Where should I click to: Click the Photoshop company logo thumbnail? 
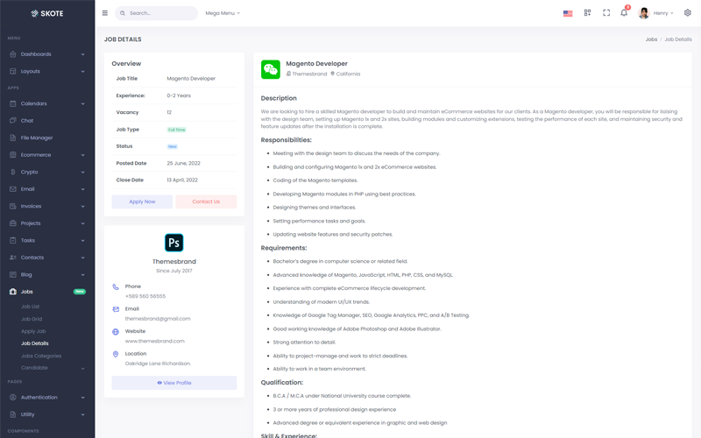pyautogui.click(x=173, y=243)
